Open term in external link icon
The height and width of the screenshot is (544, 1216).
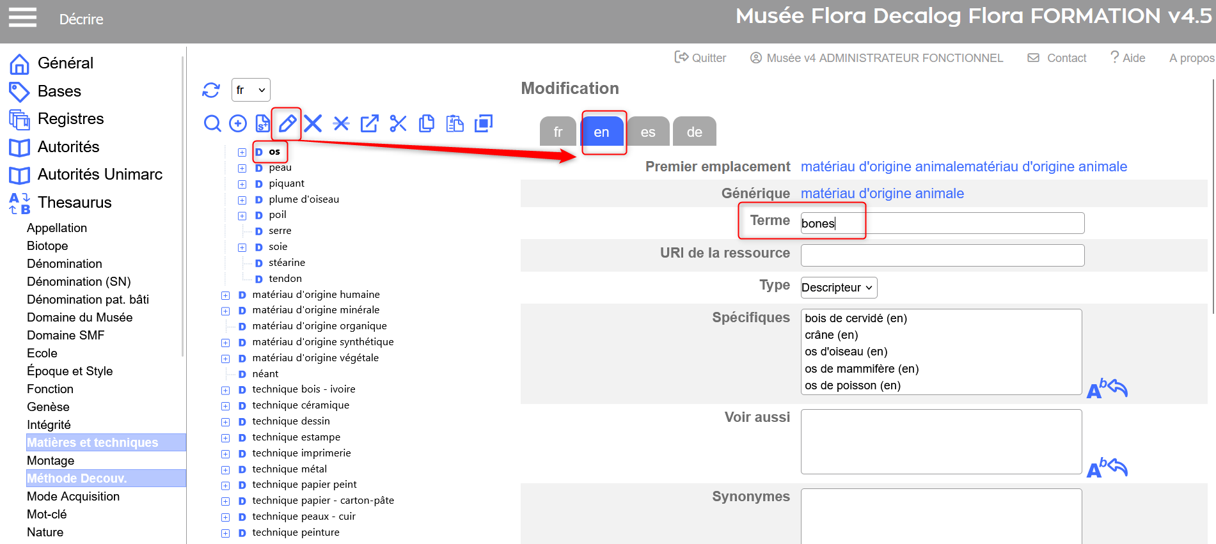click(369, 123)
